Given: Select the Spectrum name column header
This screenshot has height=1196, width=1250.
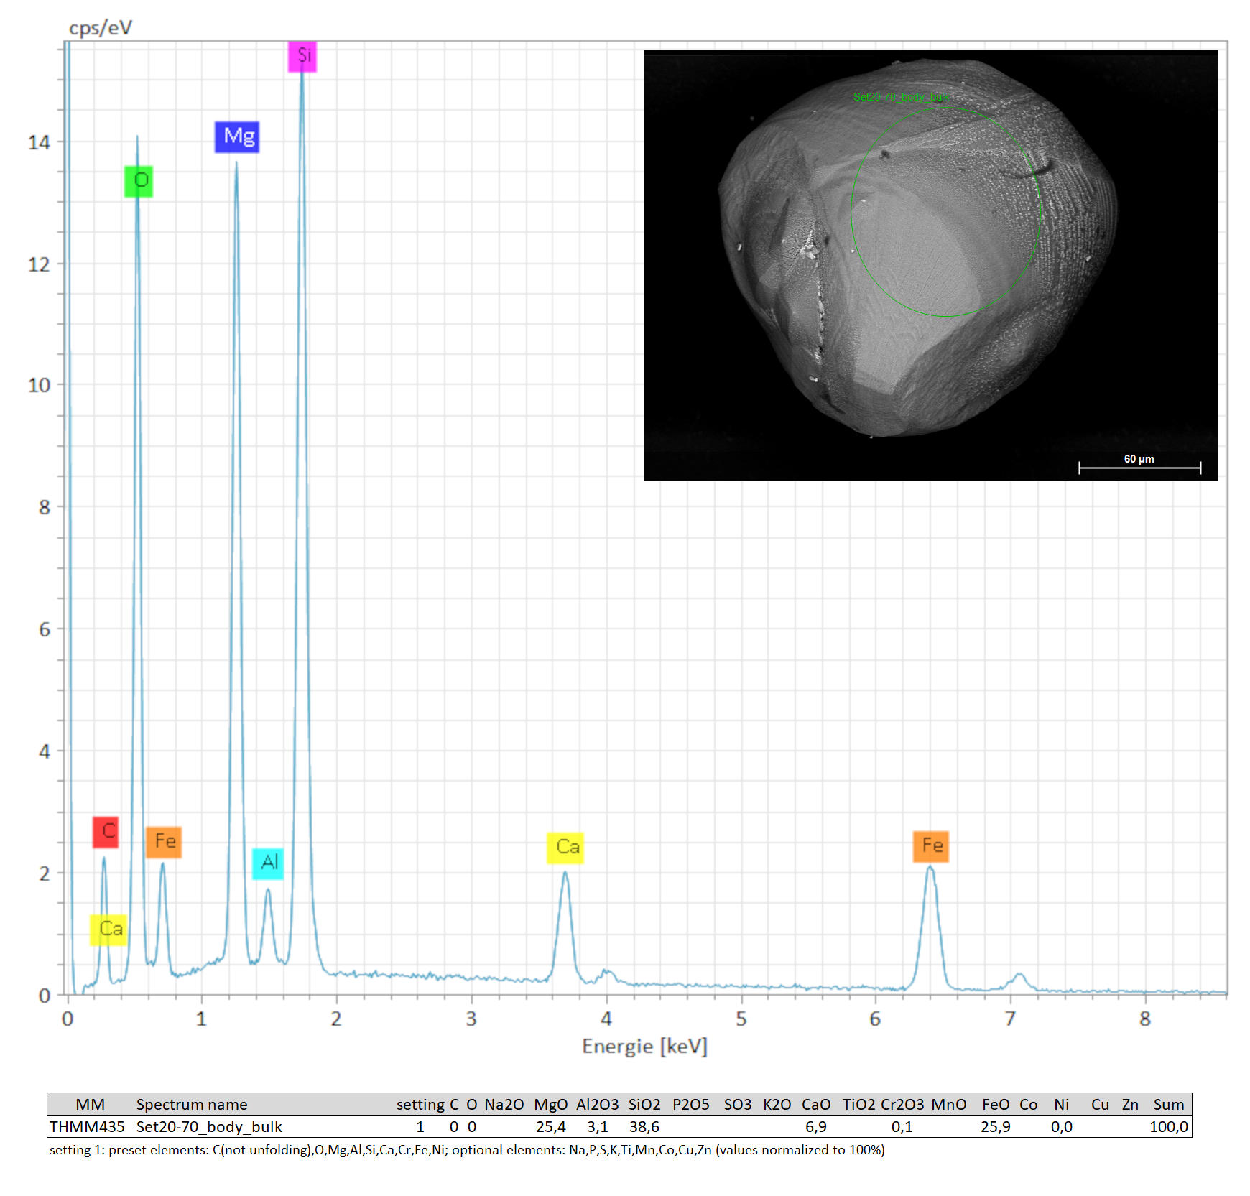Looking at the screenshot, I should pyautogui.click(x=192, y=1104).
